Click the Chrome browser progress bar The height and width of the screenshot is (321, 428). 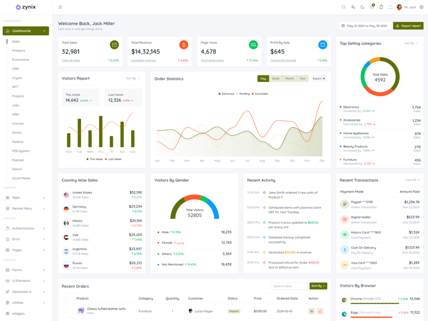click(374, 303)
